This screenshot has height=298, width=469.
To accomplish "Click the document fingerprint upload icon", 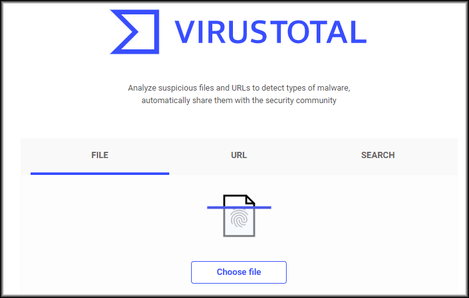I will click(239, 216).
